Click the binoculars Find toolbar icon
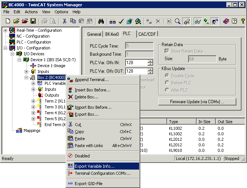This screenshot has height=188, width=247. (x=101, y=21)
